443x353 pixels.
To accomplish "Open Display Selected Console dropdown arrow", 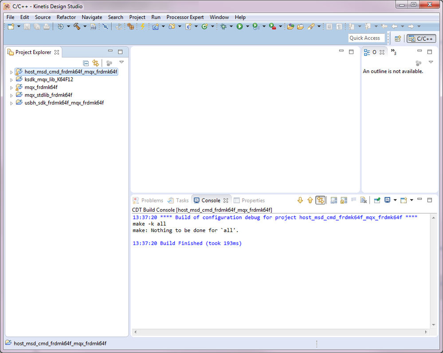I will pos(395,200).
